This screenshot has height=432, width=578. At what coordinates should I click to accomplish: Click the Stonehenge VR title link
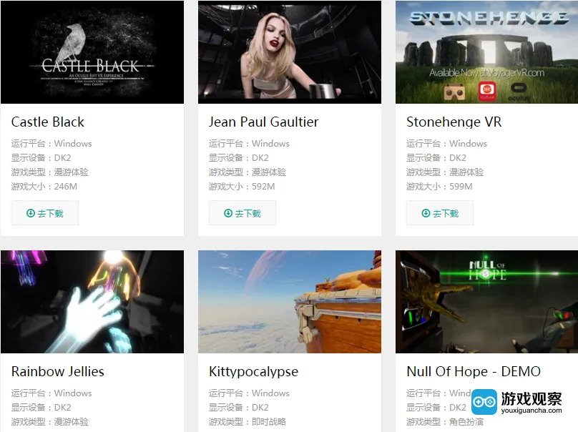[x=454, y=122]
